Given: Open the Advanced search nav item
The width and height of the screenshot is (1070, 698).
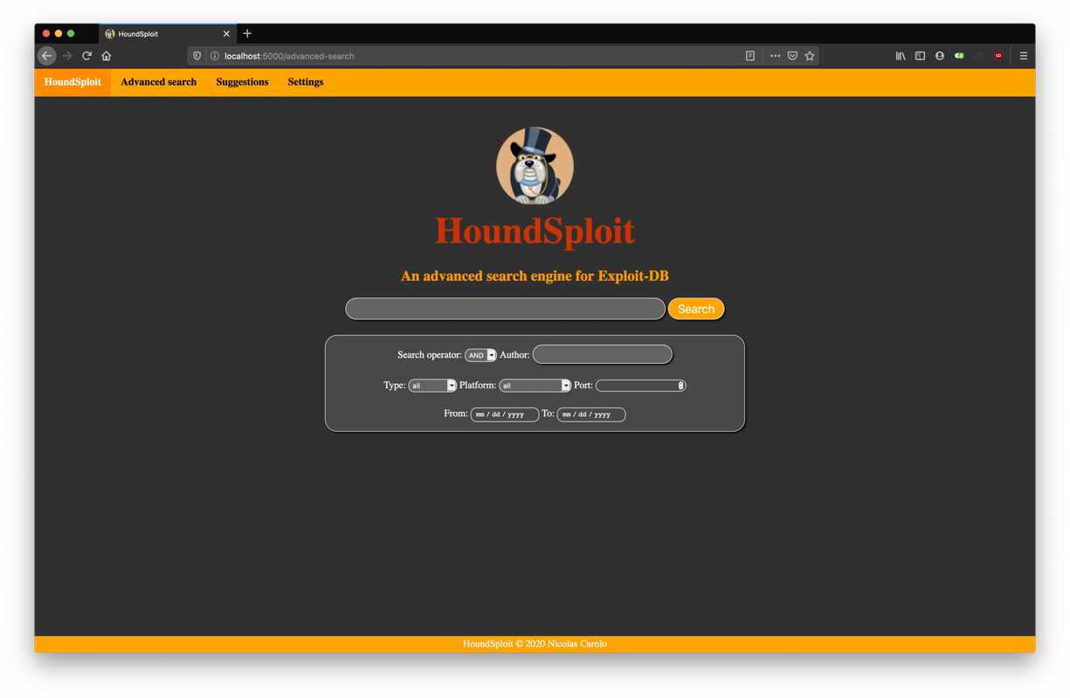Looking at the screenshot, I should tap(158, 82).
